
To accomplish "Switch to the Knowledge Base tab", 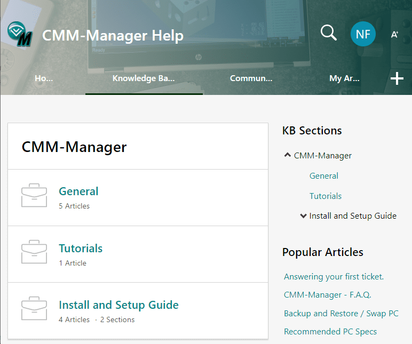I will coord(144,78).
